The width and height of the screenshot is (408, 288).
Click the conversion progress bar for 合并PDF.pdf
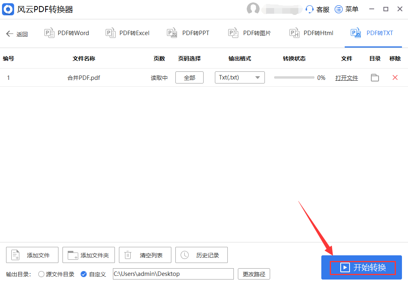pyautogui.click(x=294, y=77)
